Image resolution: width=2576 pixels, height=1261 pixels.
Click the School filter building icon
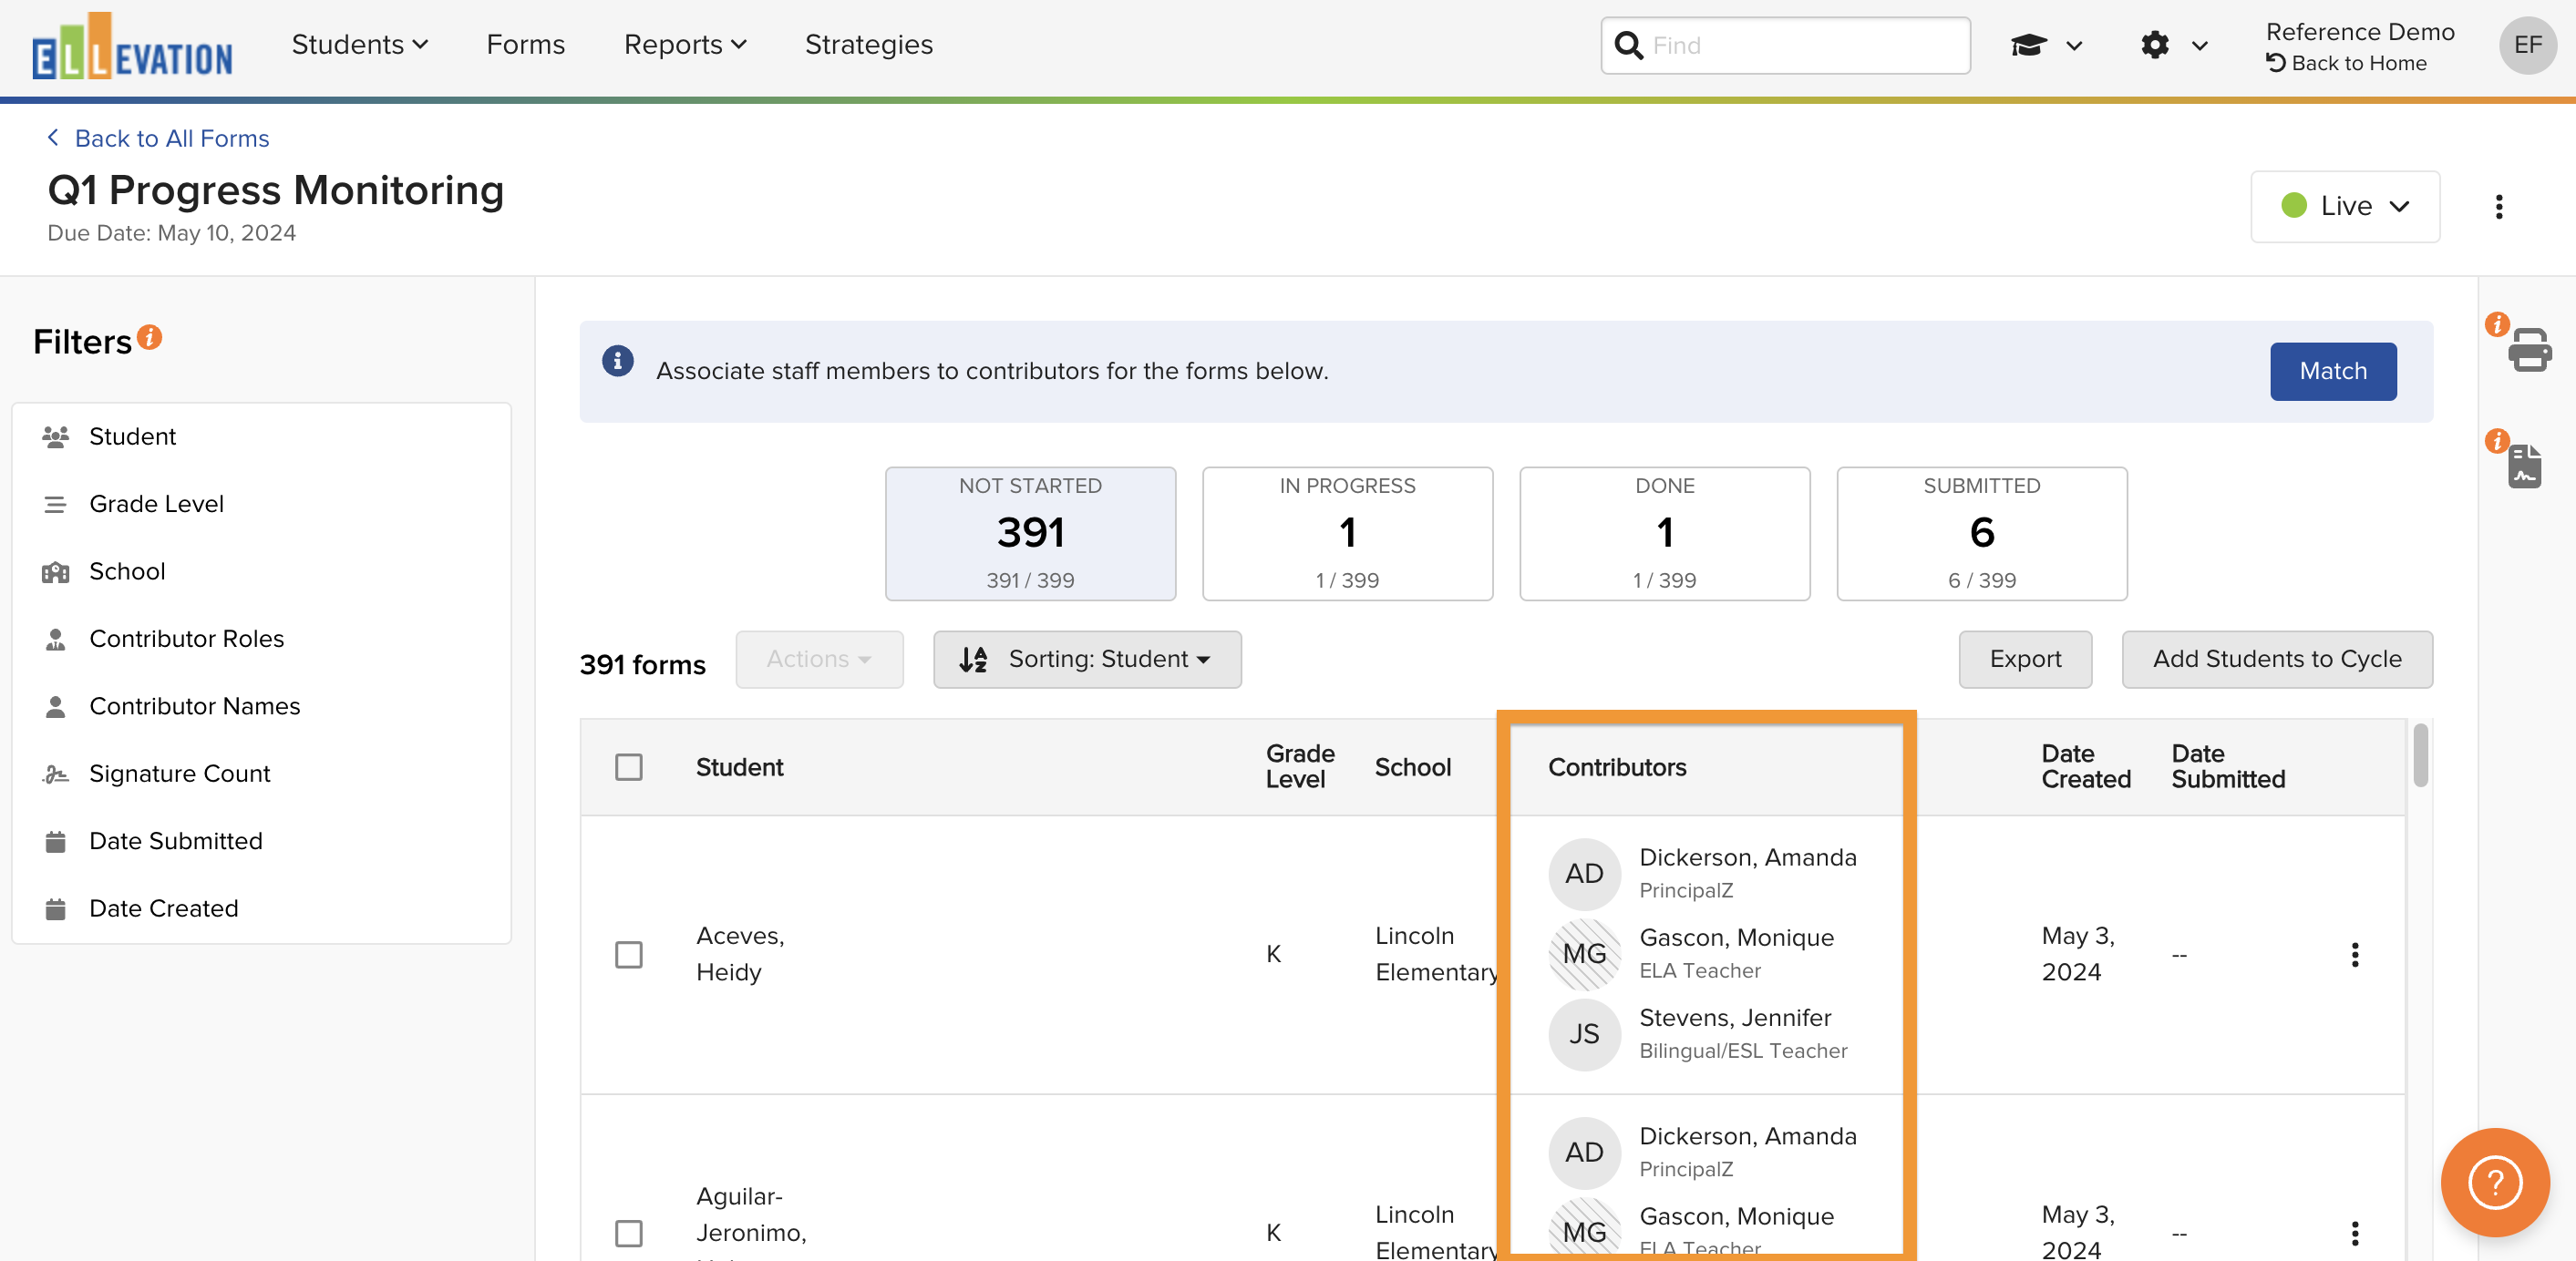tap(55, 571)
